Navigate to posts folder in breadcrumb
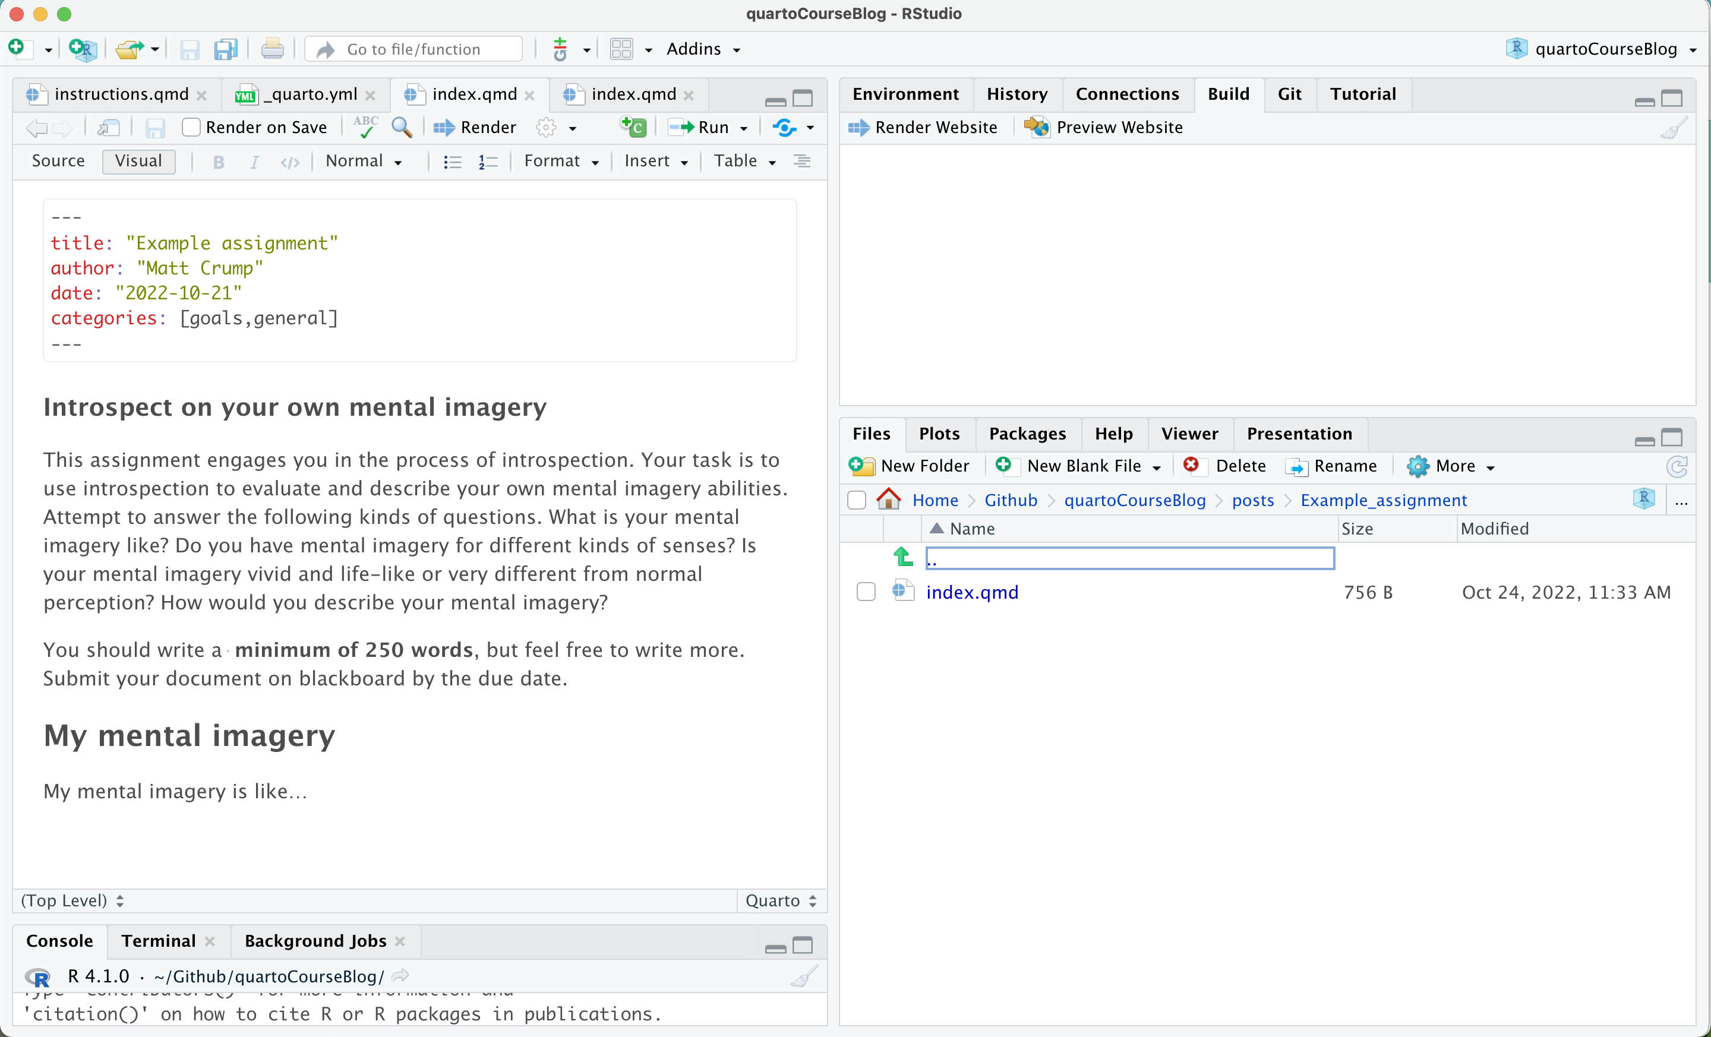Screen dimensions: 1711x1037 1252,501
